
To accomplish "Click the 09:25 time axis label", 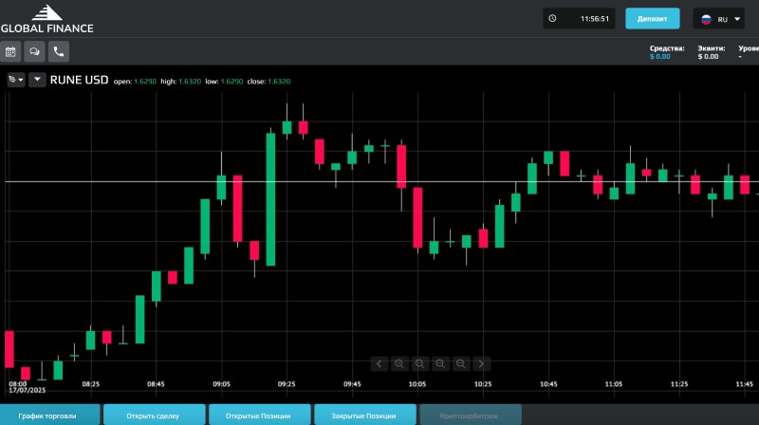I will point(287,384).
